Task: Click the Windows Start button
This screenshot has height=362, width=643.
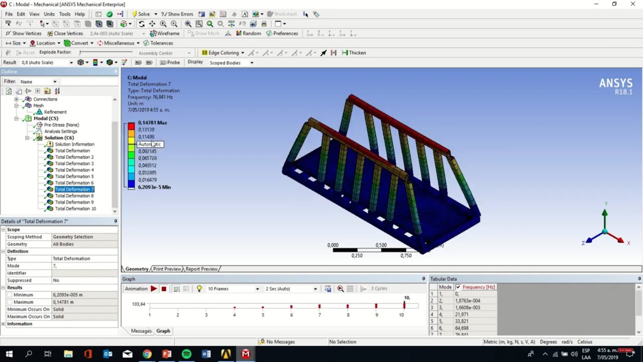Action: click(x=9, y=354)
